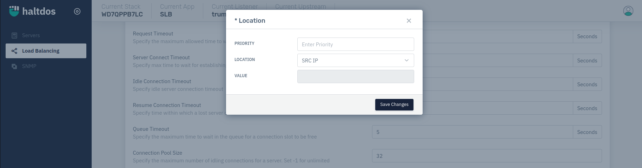The image size is (642, 168).
Task: Focus the Enter Priority field
Action: coord(356,44)
